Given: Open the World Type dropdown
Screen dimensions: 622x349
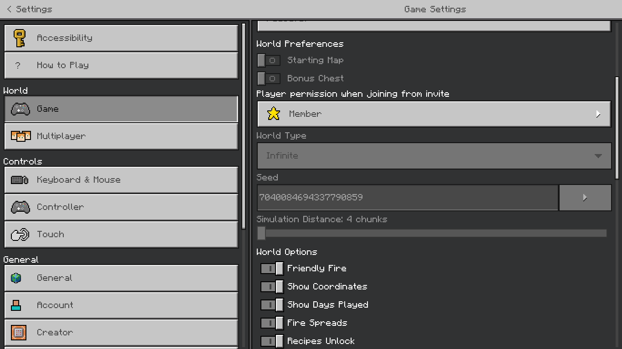Looking at the screenshot, I should click(x=434, y=156).
